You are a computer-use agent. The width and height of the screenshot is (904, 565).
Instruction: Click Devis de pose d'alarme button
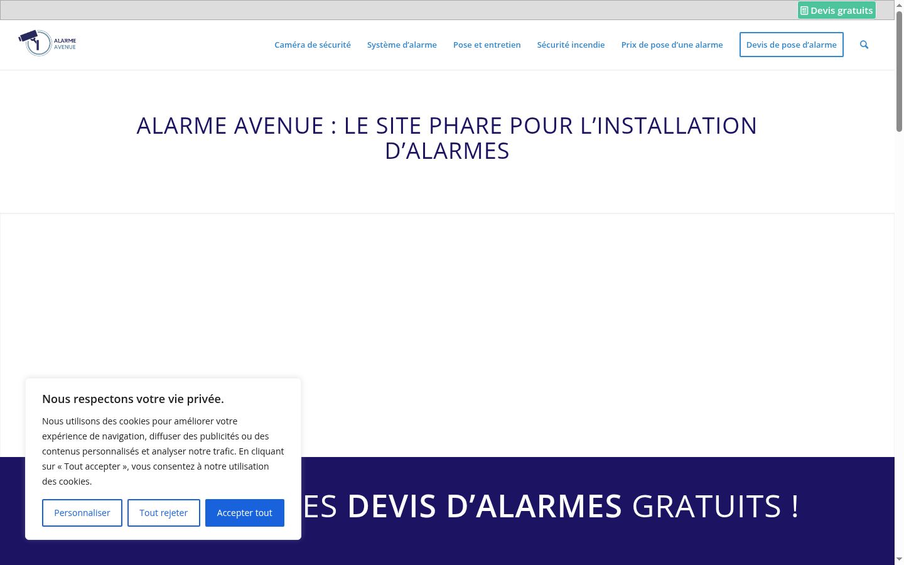[791, 45]
